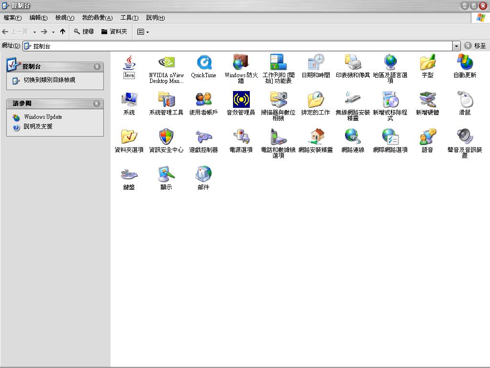490x368 pixels.
Task: Open the Java control panel icon
Action: pyautogui.click(x=129, y=63)
